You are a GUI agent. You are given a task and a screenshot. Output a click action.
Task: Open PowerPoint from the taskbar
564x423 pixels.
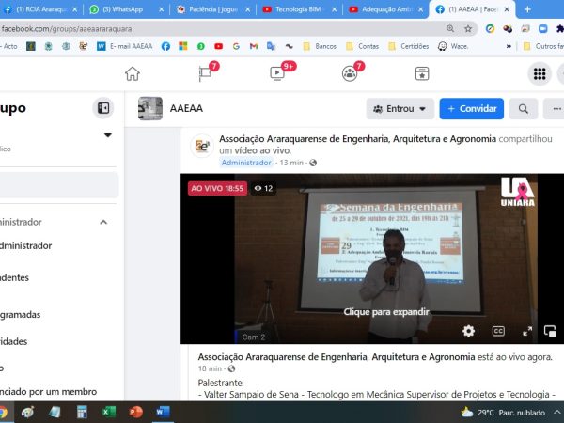135,412
